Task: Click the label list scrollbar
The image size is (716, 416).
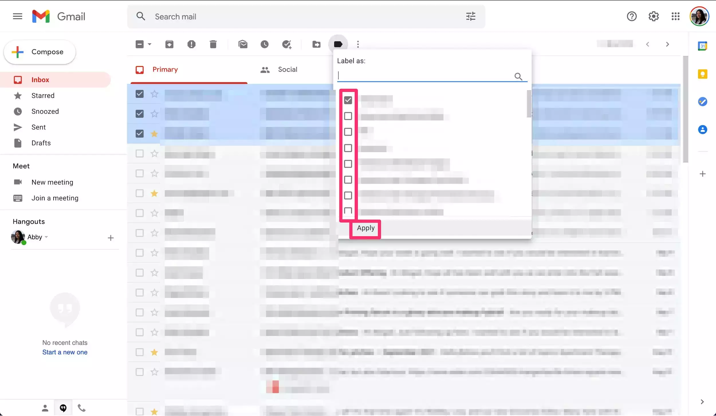Action: 529,104
